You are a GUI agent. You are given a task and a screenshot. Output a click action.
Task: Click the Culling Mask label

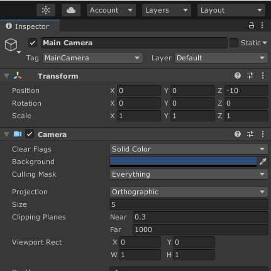(x=34, y=174)
